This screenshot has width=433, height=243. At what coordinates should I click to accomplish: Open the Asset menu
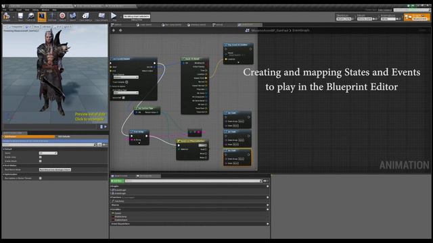click(19, 9)
